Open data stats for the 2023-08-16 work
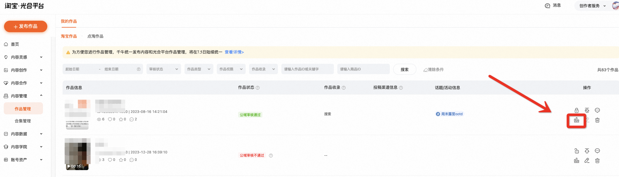The image size is (619, 177). click(576, 120)
